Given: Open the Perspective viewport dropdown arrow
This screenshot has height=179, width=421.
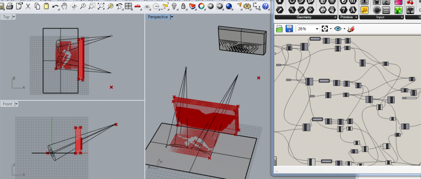Looking at the screenshot, I should (x=172, y=17).
